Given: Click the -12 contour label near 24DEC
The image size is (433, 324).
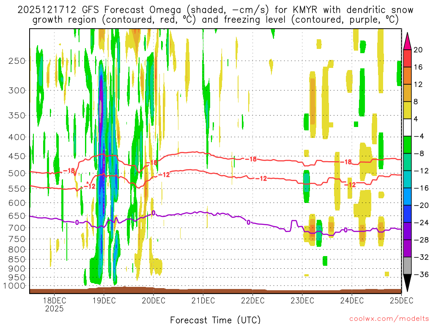Looking at the screenshot, I should [350, 185].
